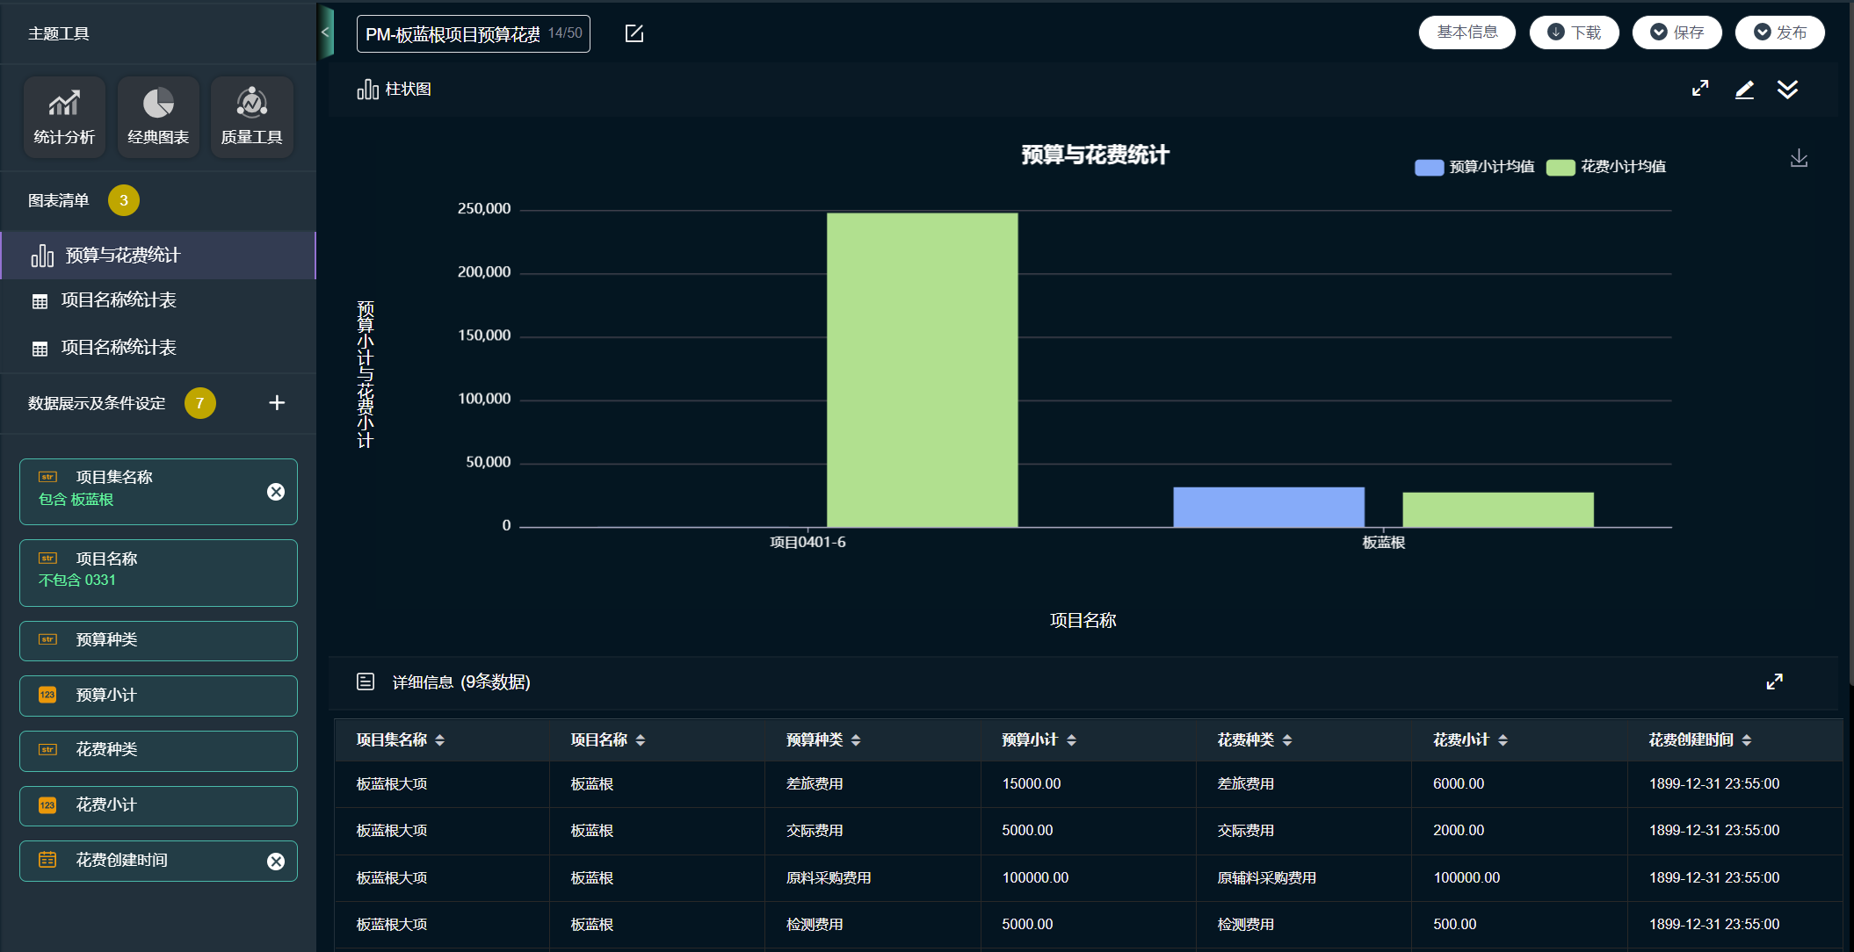Remove the 项目集名称 filter condition
This screenshot has height=952, width=1854.
[276, 492]
